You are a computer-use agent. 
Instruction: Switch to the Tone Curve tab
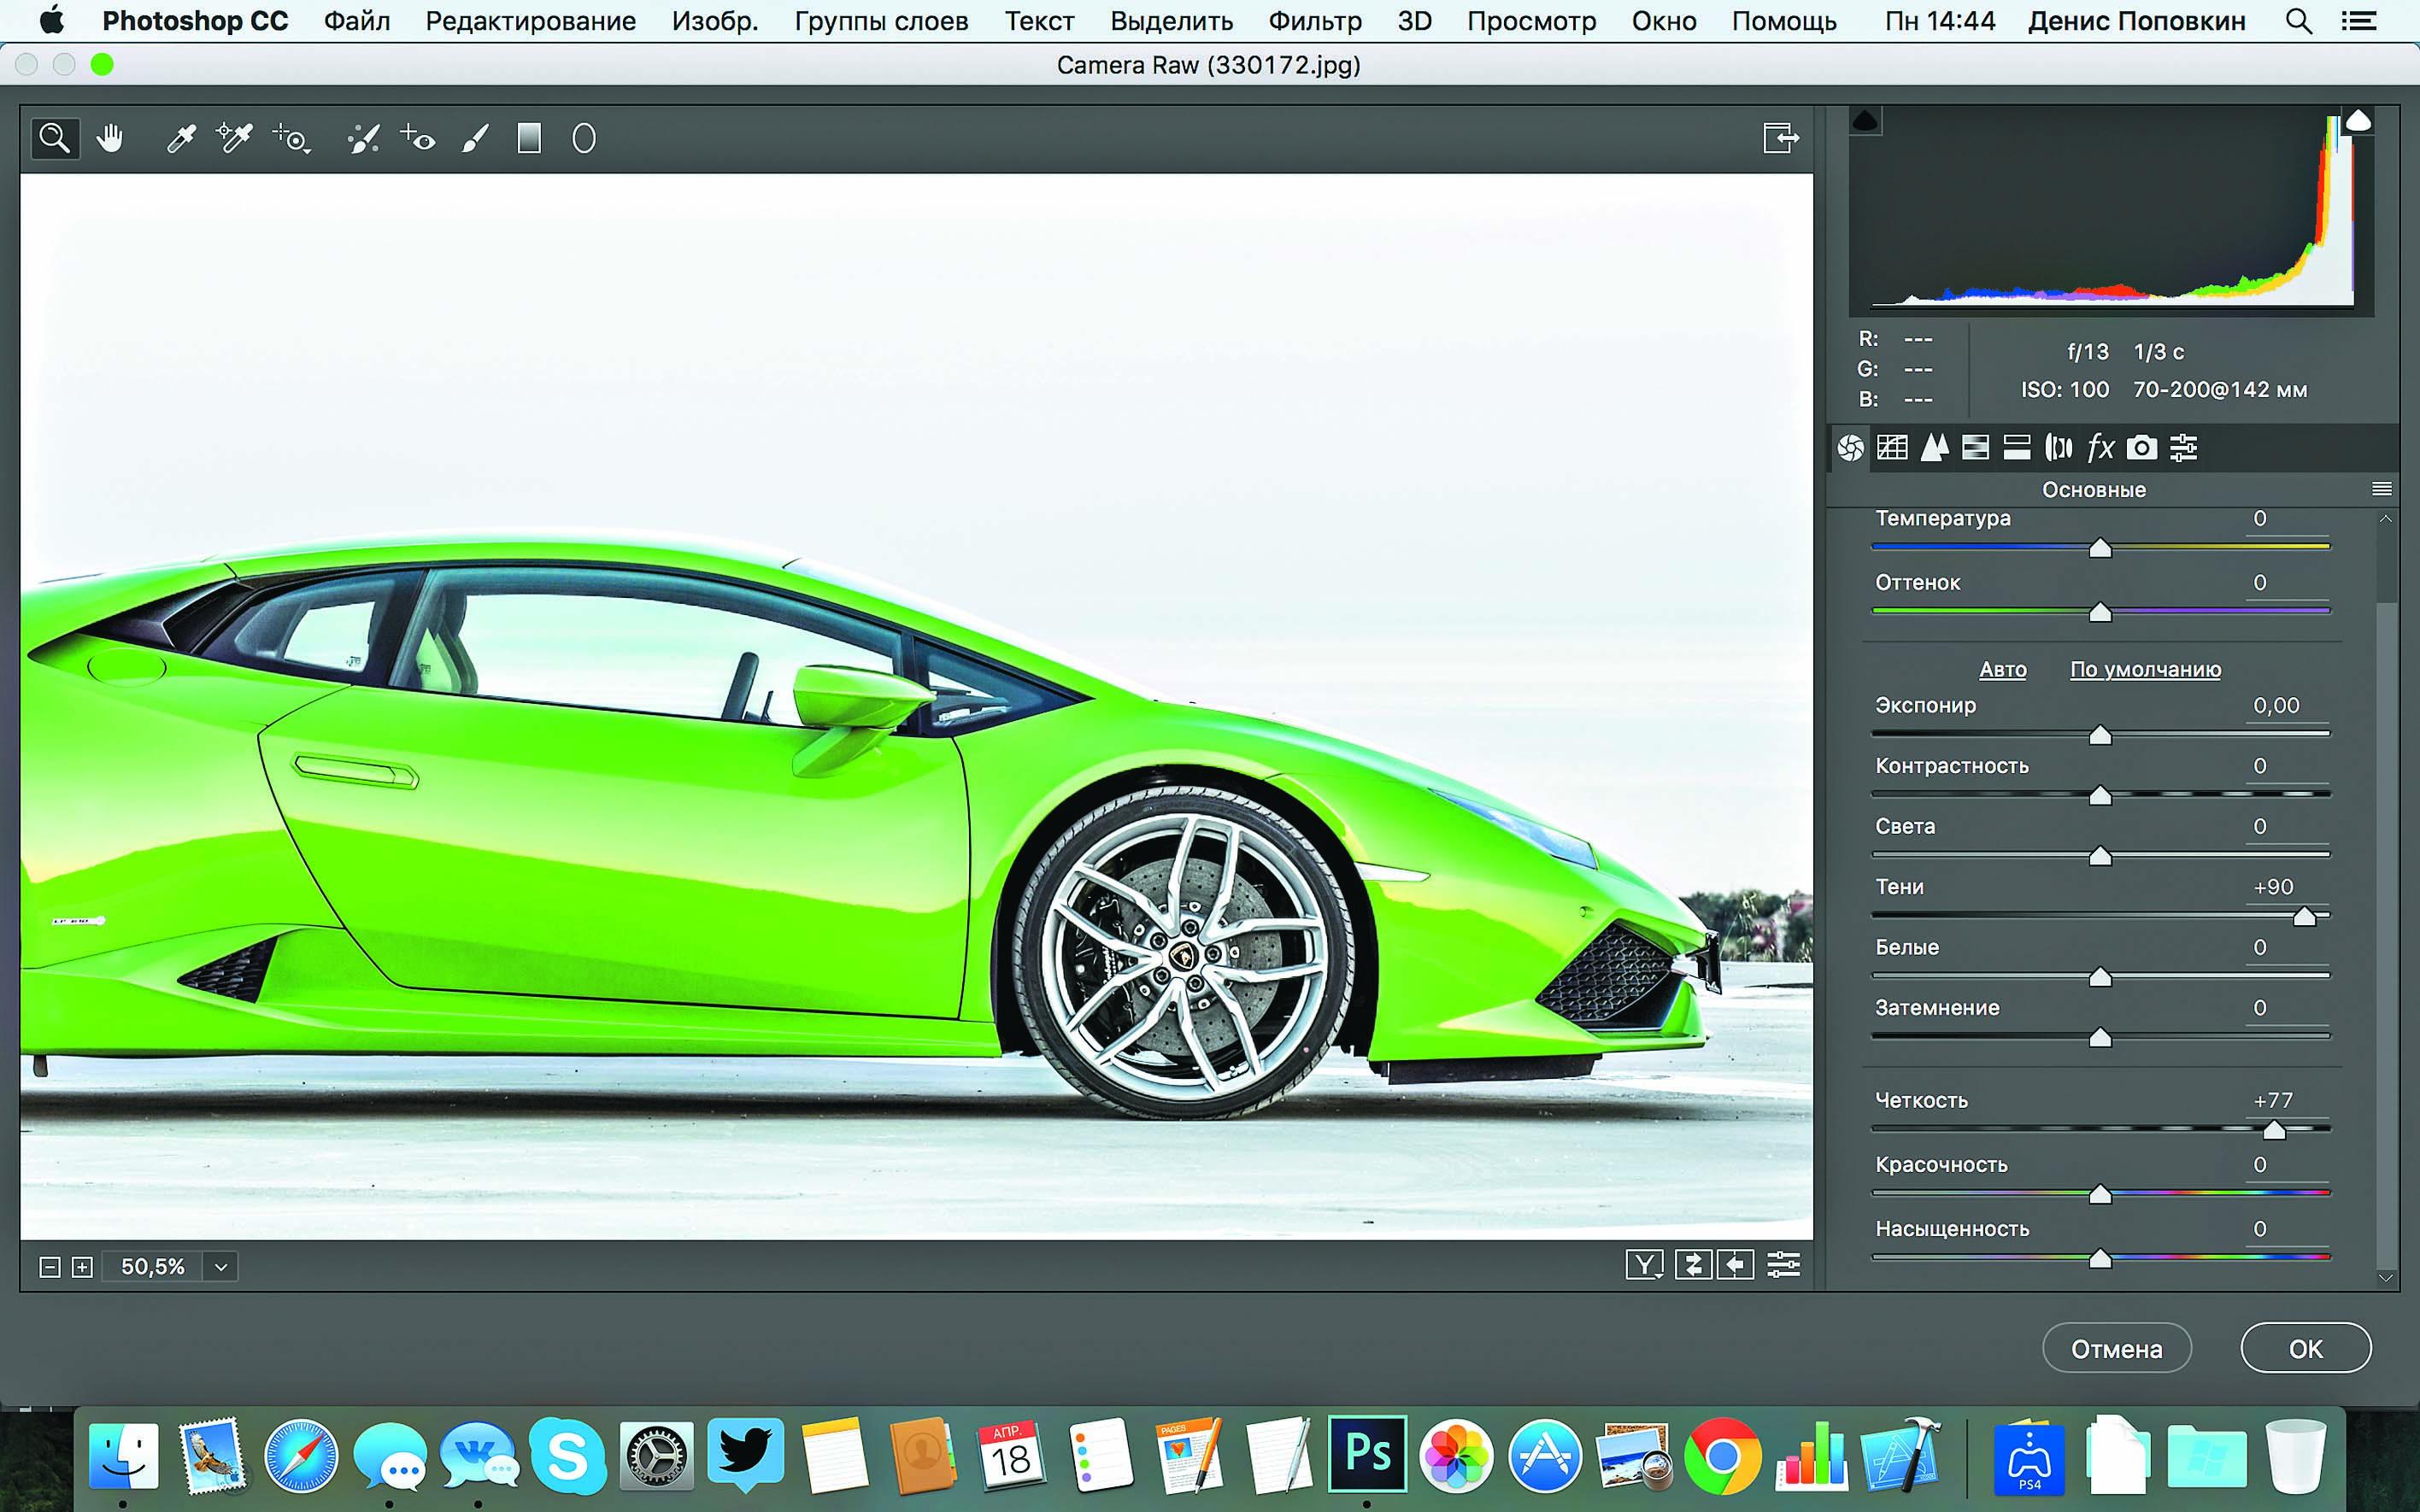coord(1892,447)
